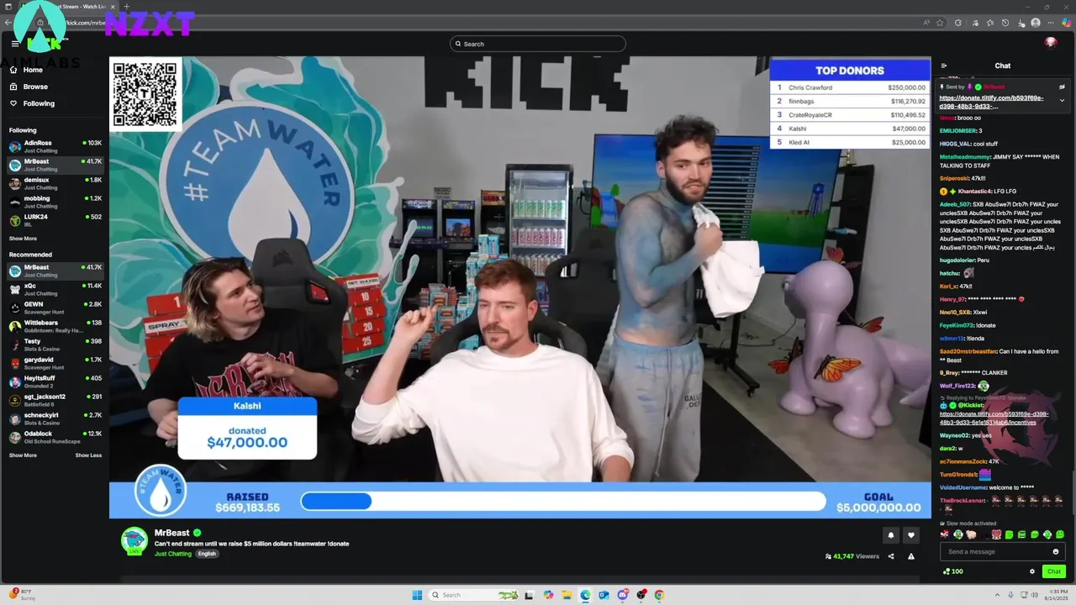Viewport: 1076px width, 605px height.
Task: Click the green Chat send button
Action: [x=1053, y=571]
